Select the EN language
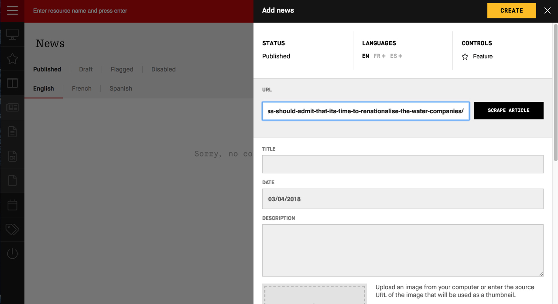558x304 pixels. (x=366, y=56)
